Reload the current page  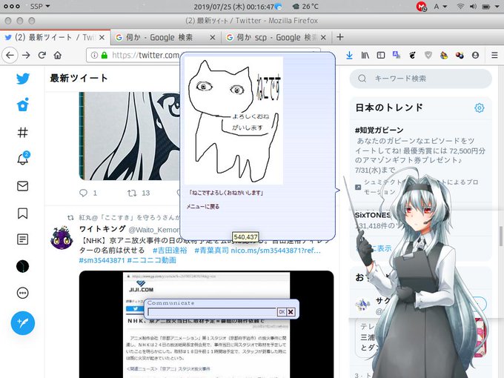point(42,56)
